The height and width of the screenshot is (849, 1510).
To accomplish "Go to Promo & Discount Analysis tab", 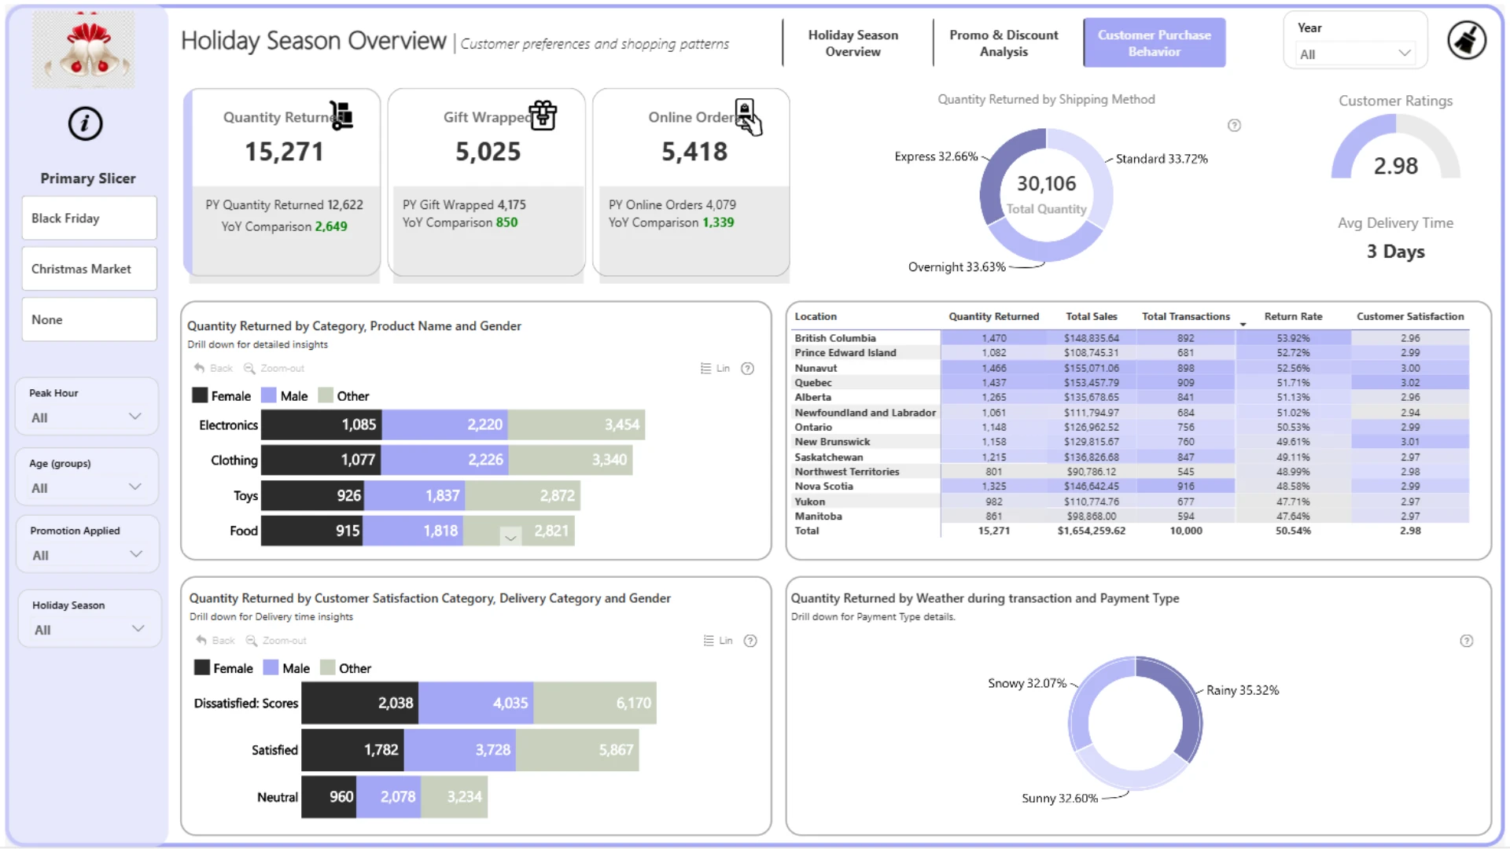I will (1004, 43).
